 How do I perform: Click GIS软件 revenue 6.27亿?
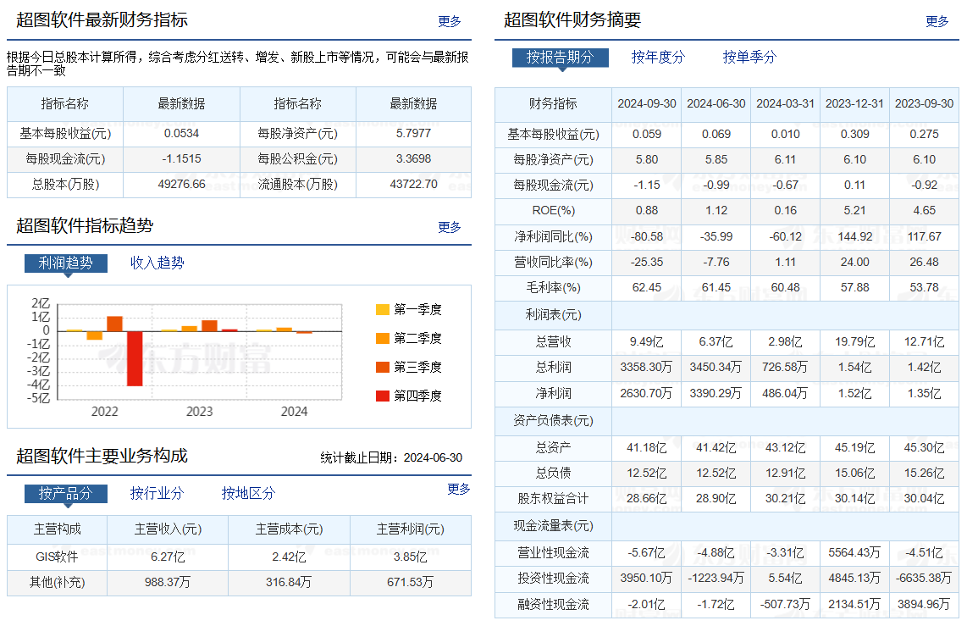[168, 557]
